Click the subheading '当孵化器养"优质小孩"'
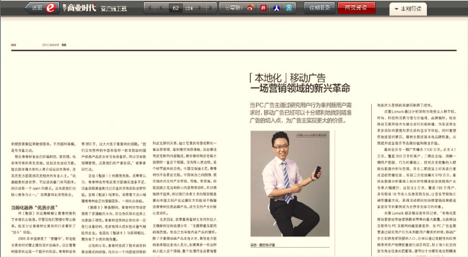The height and width of the screenshot is (257, 468). click(34, 207)
